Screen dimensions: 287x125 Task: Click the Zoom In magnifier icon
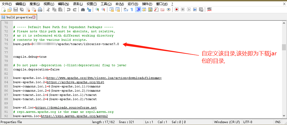[x=97, y=10]
